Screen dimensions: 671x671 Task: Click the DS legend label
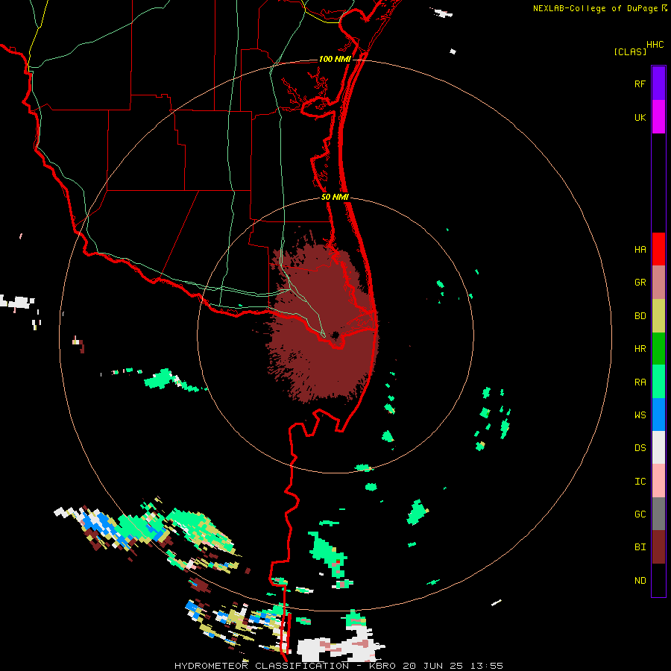pos(640,448)
